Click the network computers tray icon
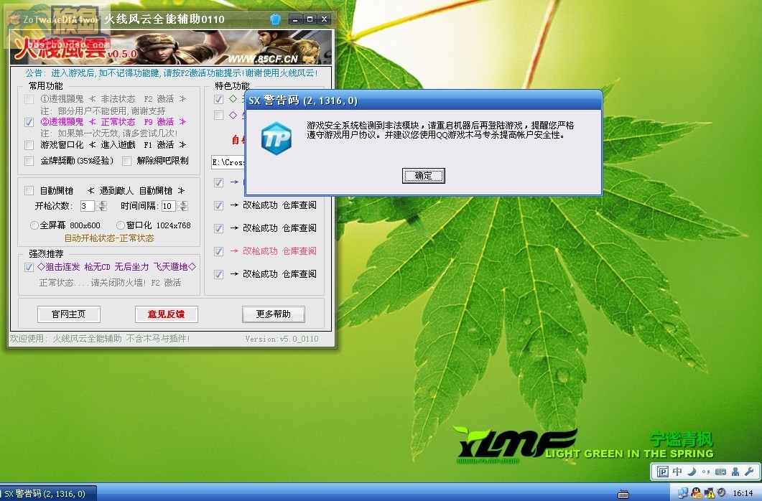Screen dimensions: 762x501 pos(683,493)
